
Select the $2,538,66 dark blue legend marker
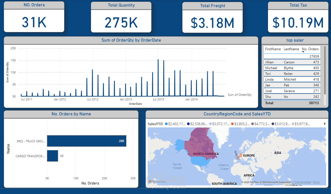click(x=189, y=124)
